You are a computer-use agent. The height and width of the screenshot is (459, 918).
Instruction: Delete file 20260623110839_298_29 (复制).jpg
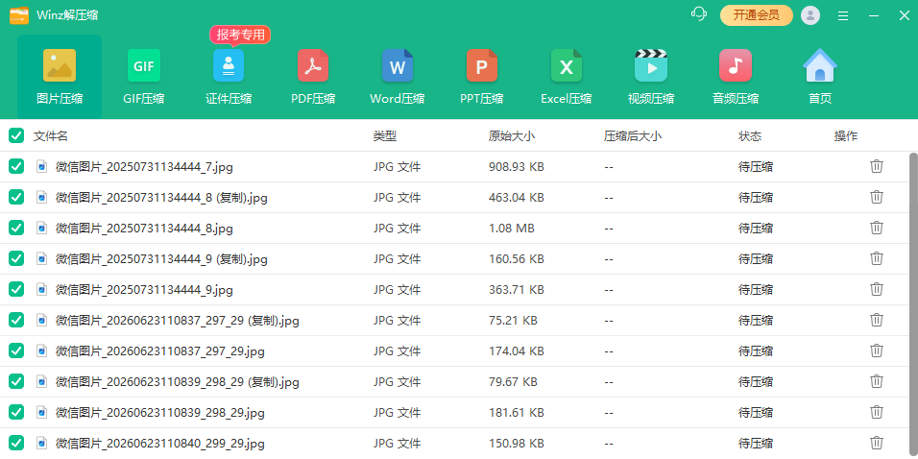click(x=877, y=381)
